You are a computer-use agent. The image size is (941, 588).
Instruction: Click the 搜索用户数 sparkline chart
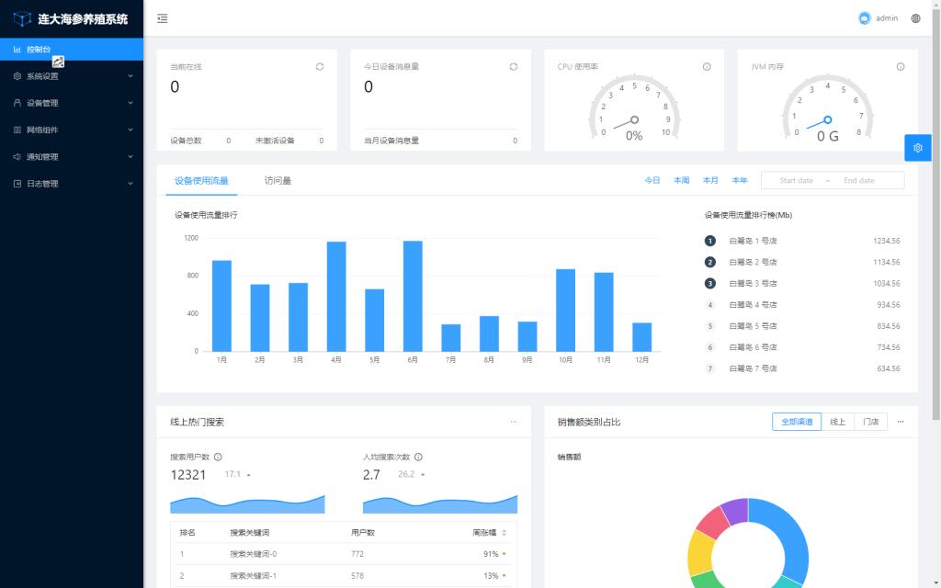pos(247,504)
